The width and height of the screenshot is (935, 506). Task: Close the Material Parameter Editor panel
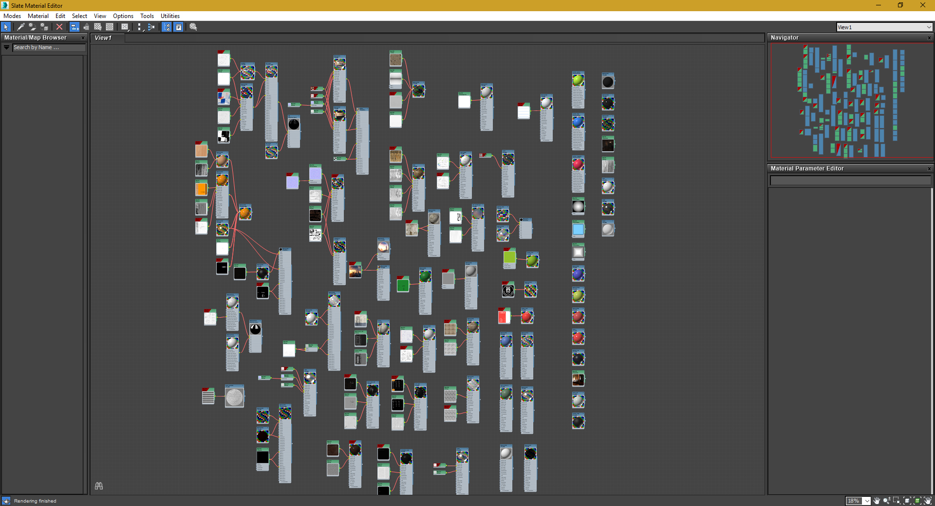(929, 169)
